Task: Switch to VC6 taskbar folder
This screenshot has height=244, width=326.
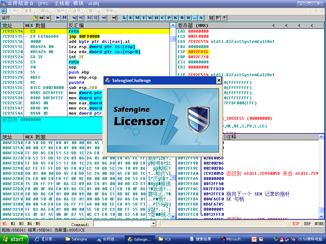Action: [x=170, y=239]
